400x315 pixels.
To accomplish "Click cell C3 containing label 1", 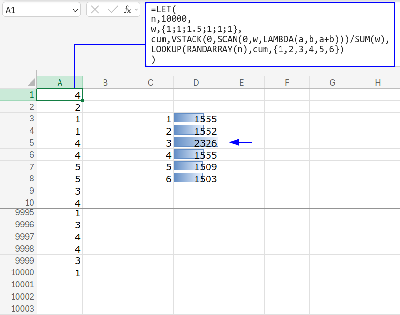I will coord(151,119).
